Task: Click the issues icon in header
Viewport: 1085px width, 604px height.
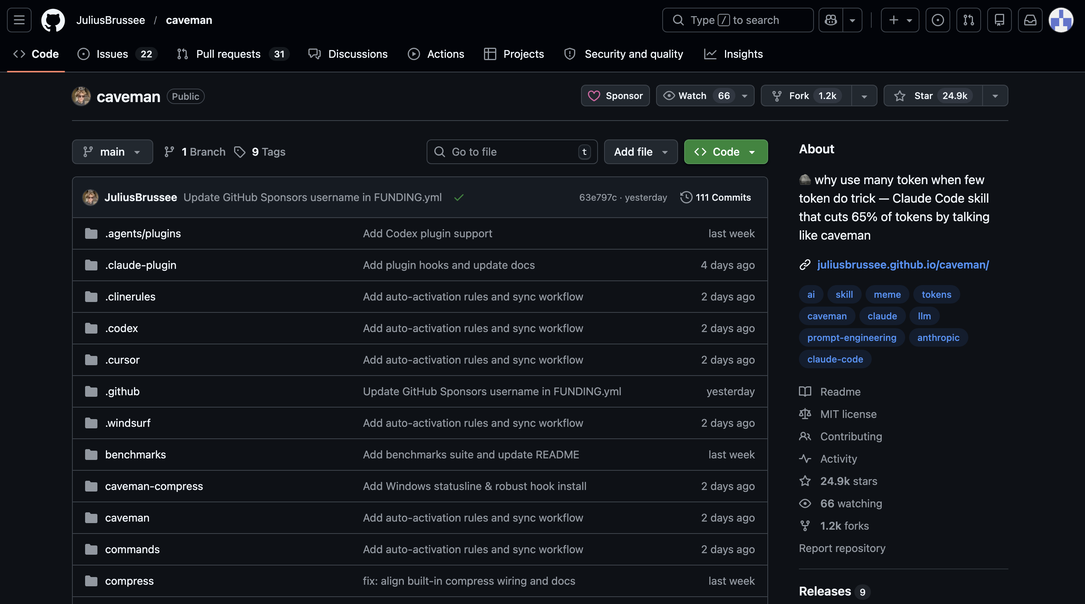Action: (x=937, y=20)
